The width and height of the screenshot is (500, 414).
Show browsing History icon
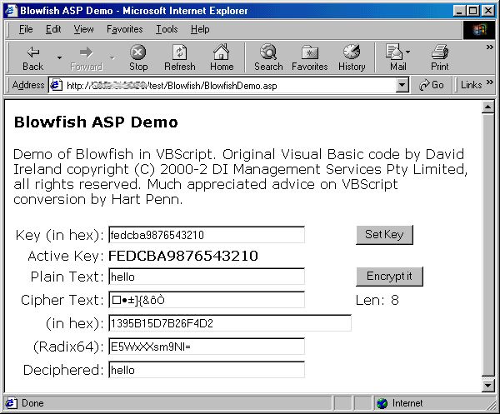coord(352,52)
